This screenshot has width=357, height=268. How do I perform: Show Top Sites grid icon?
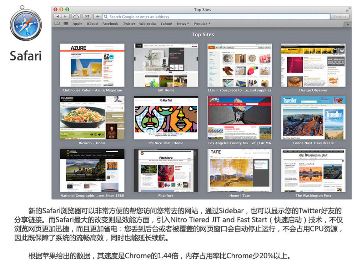(66, 24)
